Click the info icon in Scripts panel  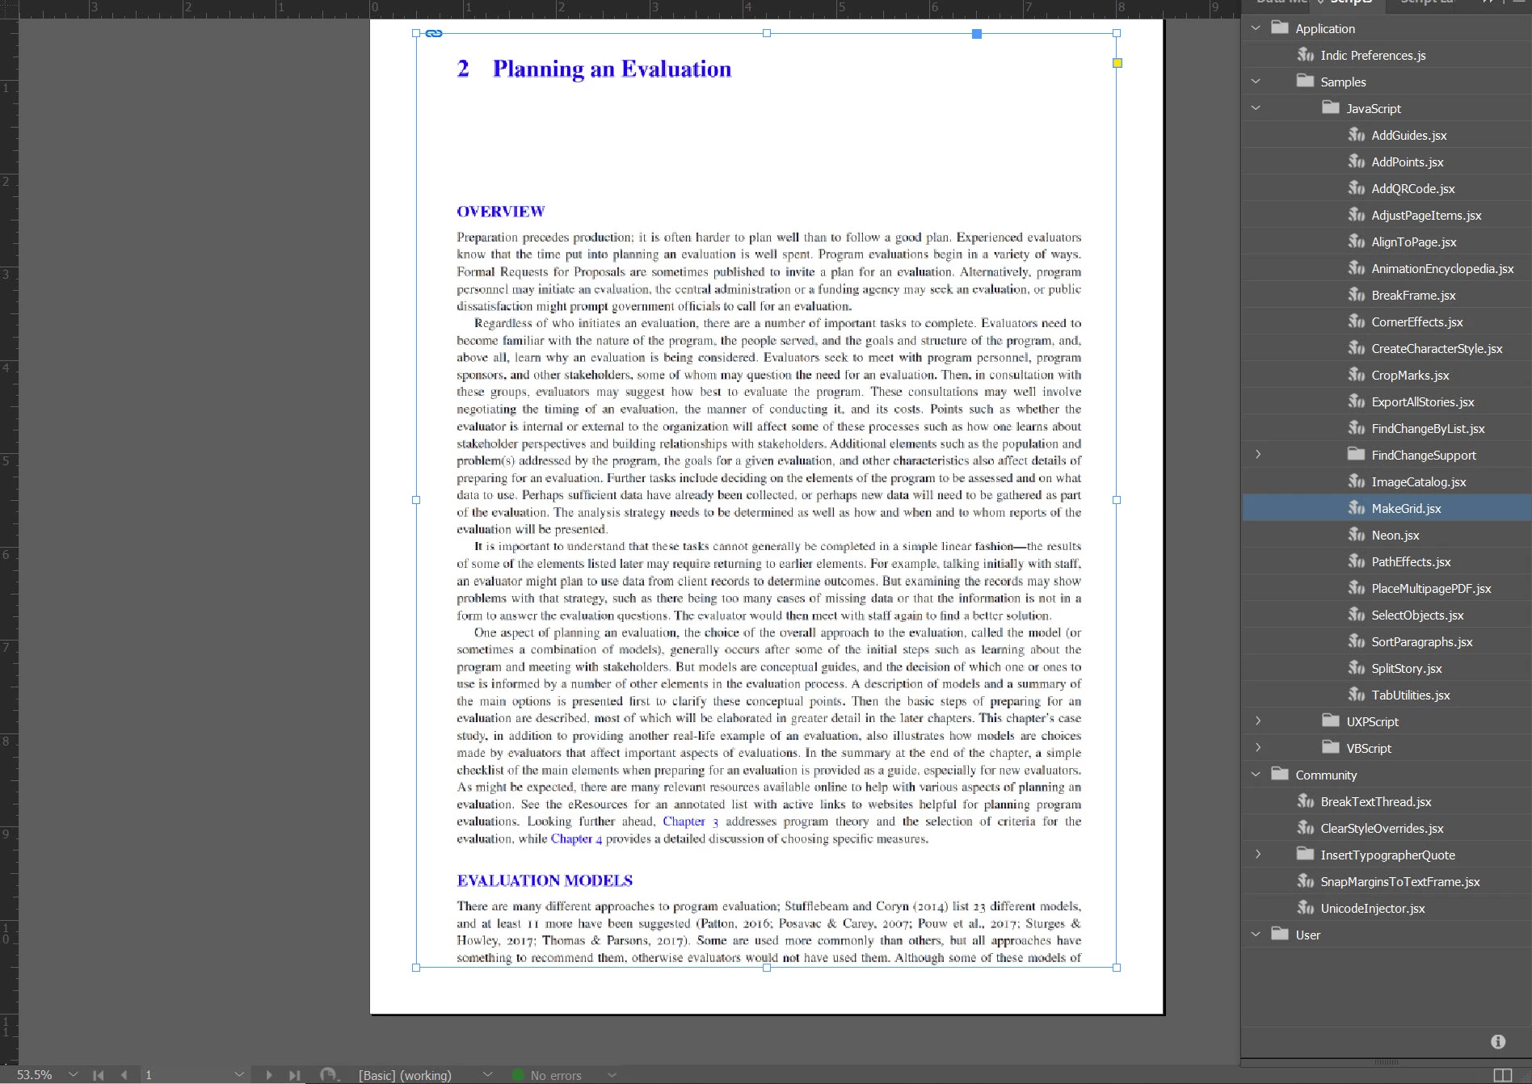point(1498,1042)
